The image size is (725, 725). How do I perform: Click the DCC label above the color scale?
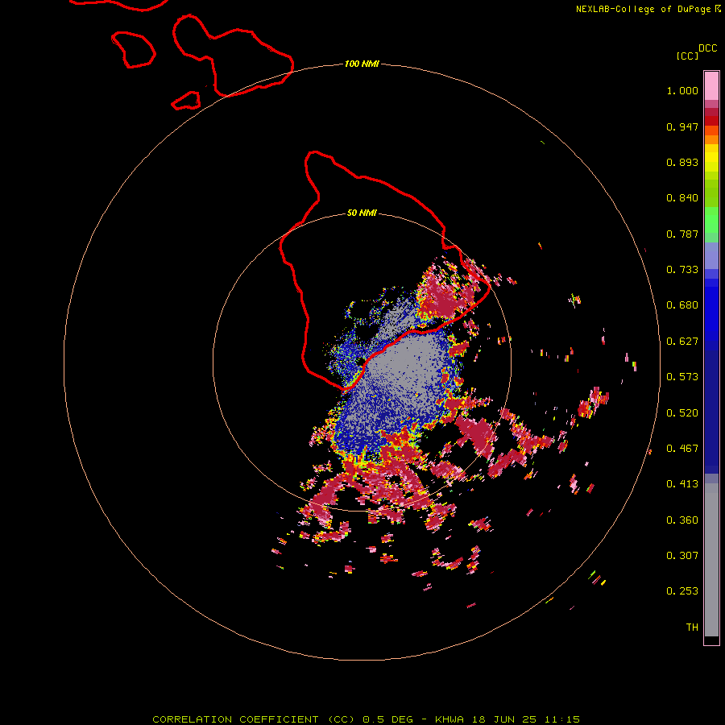tap(707, 48)
